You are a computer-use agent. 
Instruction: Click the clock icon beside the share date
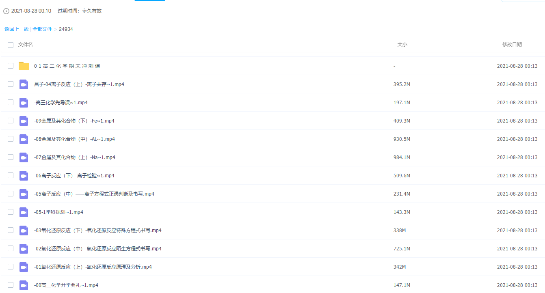(6, 11)
